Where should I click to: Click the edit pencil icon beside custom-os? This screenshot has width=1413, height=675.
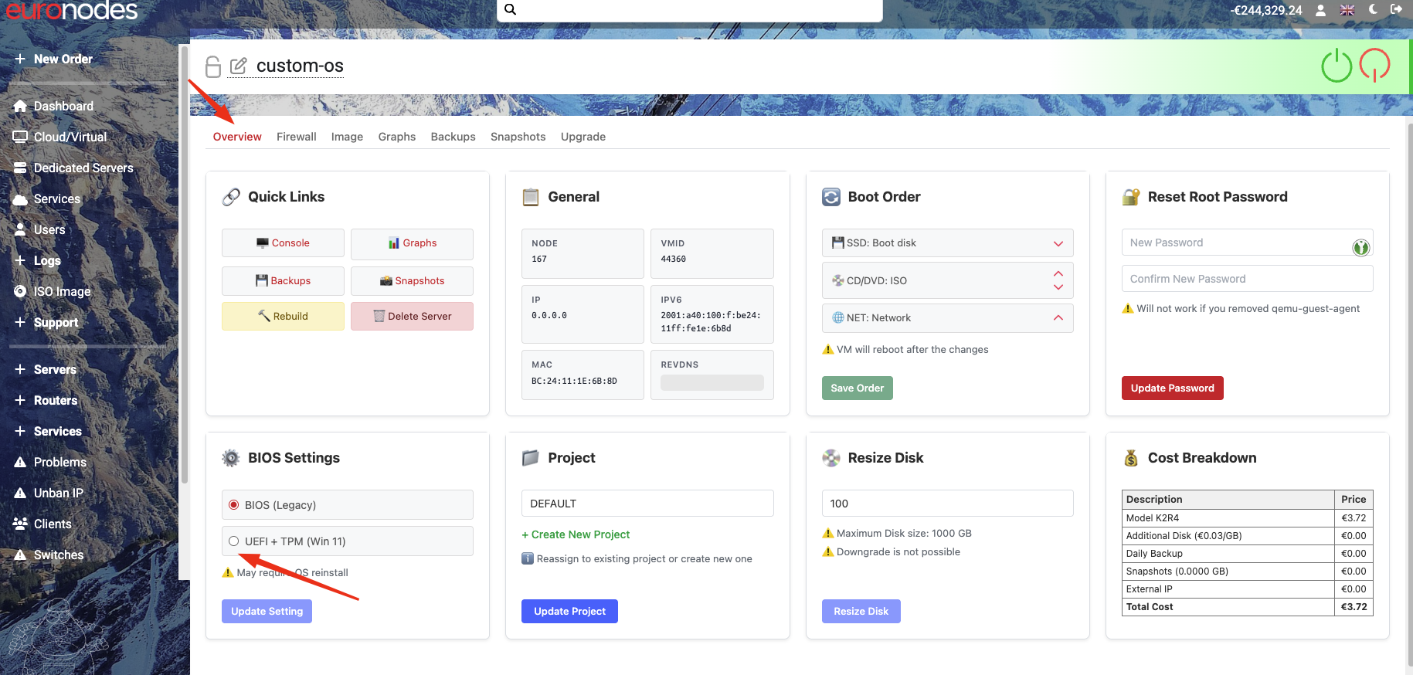tap(239, 66)
